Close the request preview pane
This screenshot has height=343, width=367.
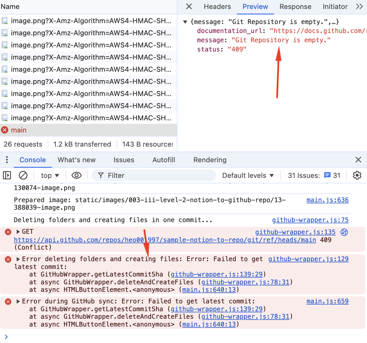[x=189, y=6]
